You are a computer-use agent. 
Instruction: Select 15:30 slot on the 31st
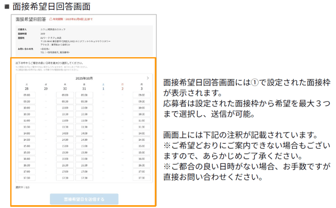tap(84, 152)
